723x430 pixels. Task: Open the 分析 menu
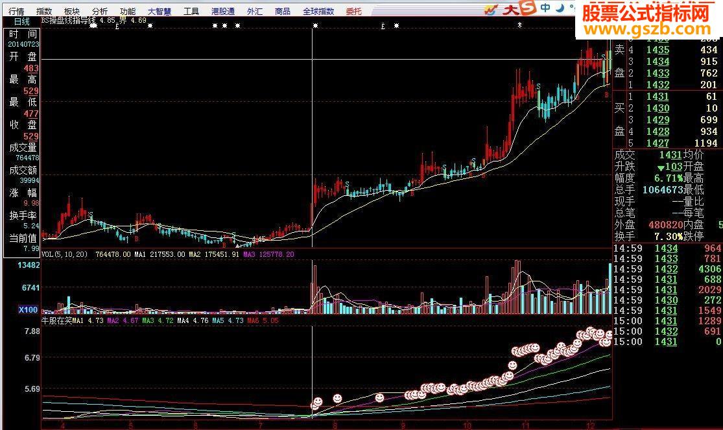[x=99, y=11]
